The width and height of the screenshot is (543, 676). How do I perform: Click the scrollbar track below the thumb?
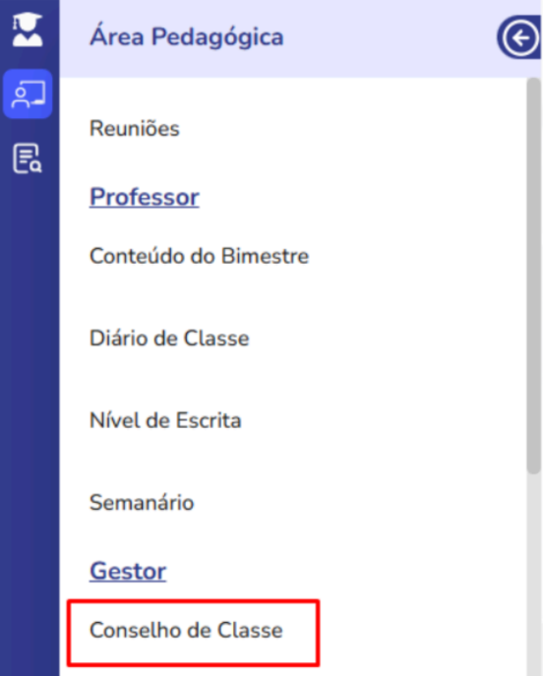[533, 575]
